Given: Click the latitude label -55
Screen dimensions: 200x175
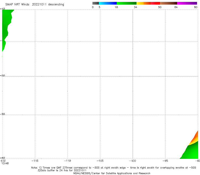Looking at the screenshot, I should pyautogui.click(x=2, y=114).
